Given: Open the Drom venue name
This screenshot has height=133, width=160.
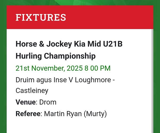Looking at the screenshot, I should tap(48, 102).
